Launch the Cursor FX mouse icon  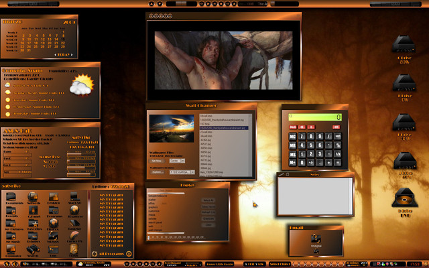pos(74,235)
